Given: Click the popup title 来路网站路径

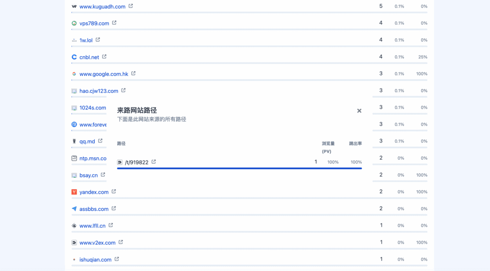Looking at the screenshot, I should (137, 110).
